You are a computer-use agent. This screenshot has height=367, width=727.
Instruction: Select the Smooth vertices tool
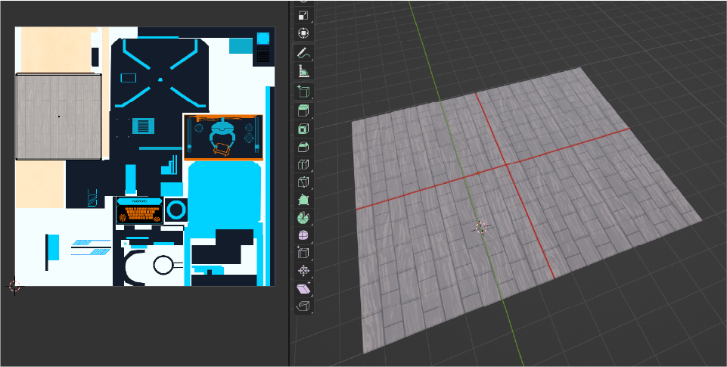(303, 235)
